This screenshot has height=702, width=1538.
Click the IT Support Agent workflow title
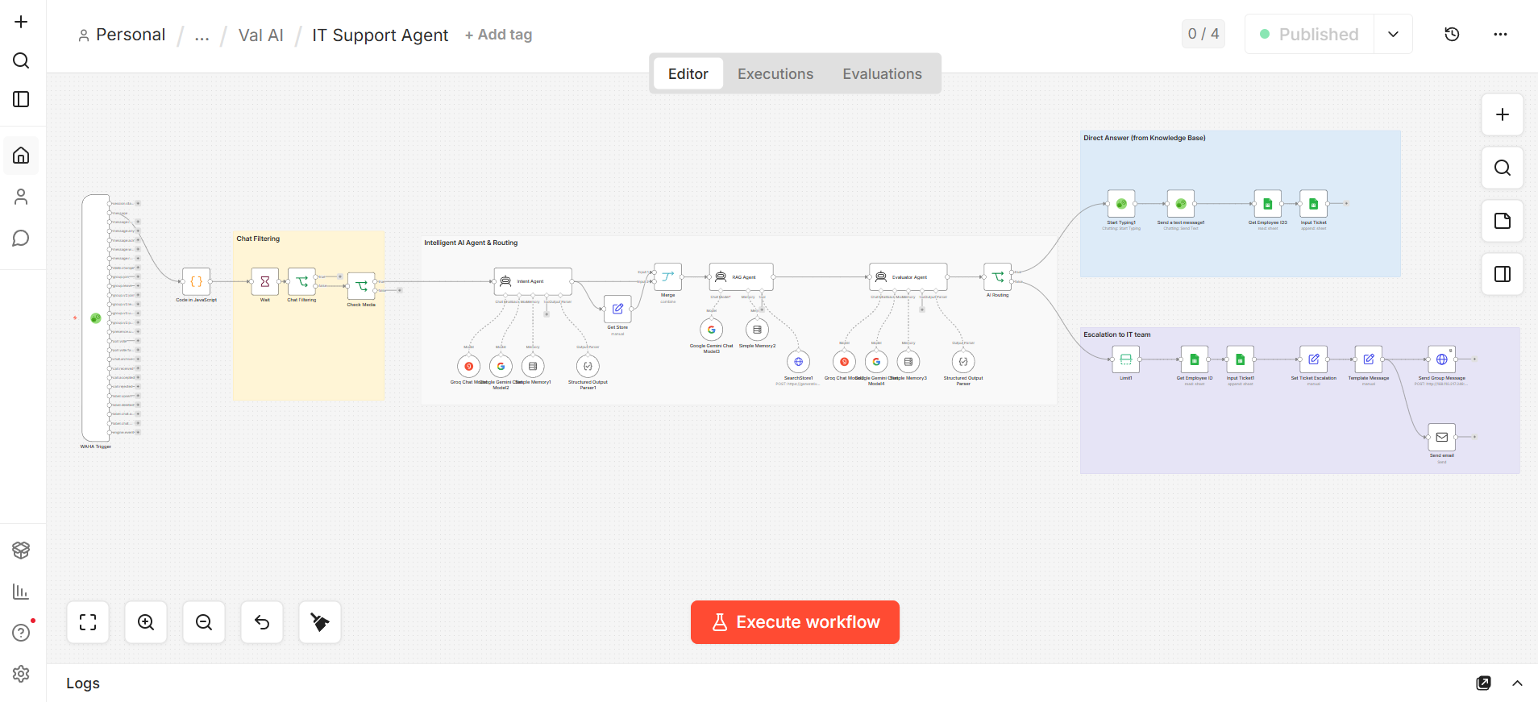380,35
